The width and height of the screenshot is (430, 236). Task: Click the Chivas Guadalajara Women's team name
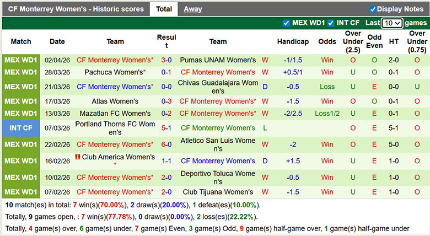218,87
